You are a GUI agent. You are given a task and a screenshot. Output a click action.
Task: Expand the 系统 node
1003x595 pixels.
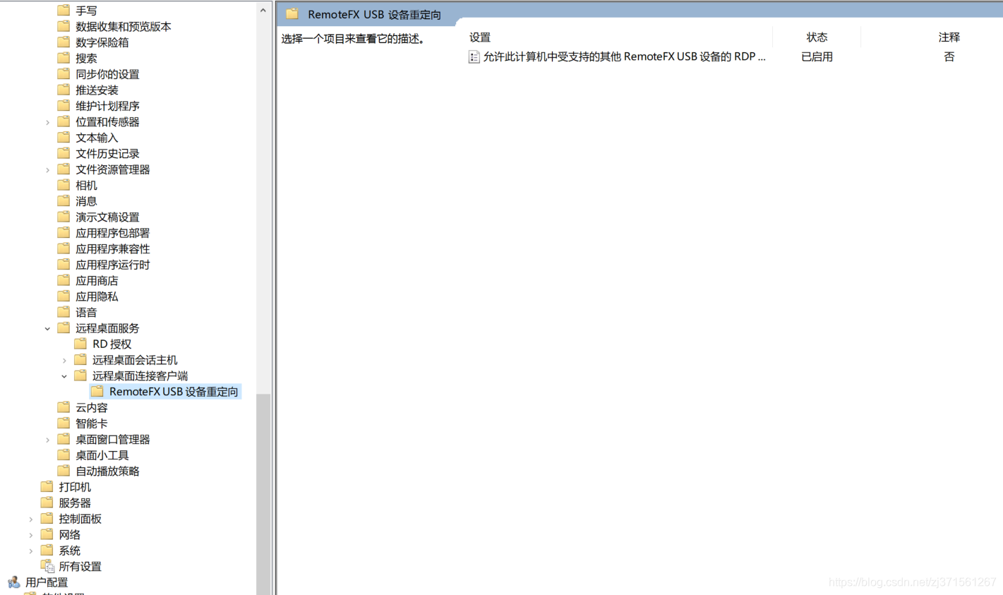click(30, 551)
